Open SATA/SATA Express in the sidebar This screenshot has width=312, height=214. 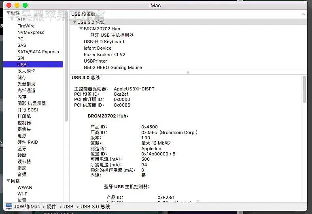click(38, 52)
